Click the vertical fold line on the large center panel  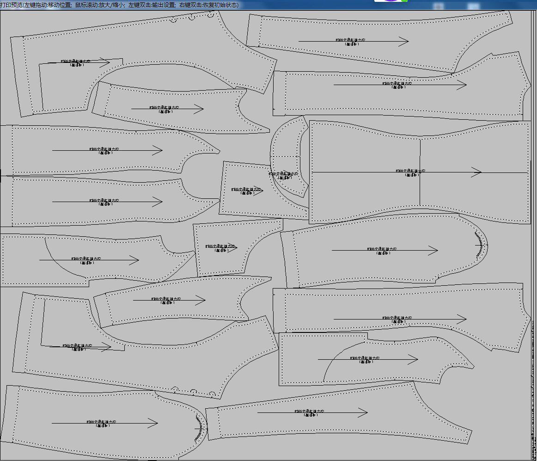tap(420, 172)
